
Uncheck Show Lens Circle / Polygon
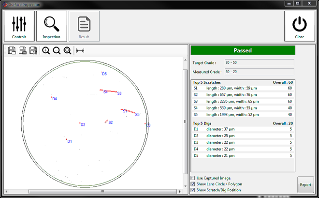193,184
